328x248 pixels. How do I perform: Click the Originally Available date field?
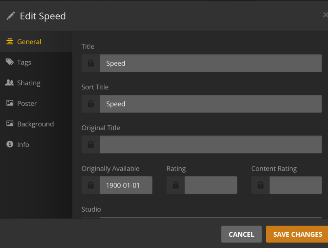(x=126, y=185)
